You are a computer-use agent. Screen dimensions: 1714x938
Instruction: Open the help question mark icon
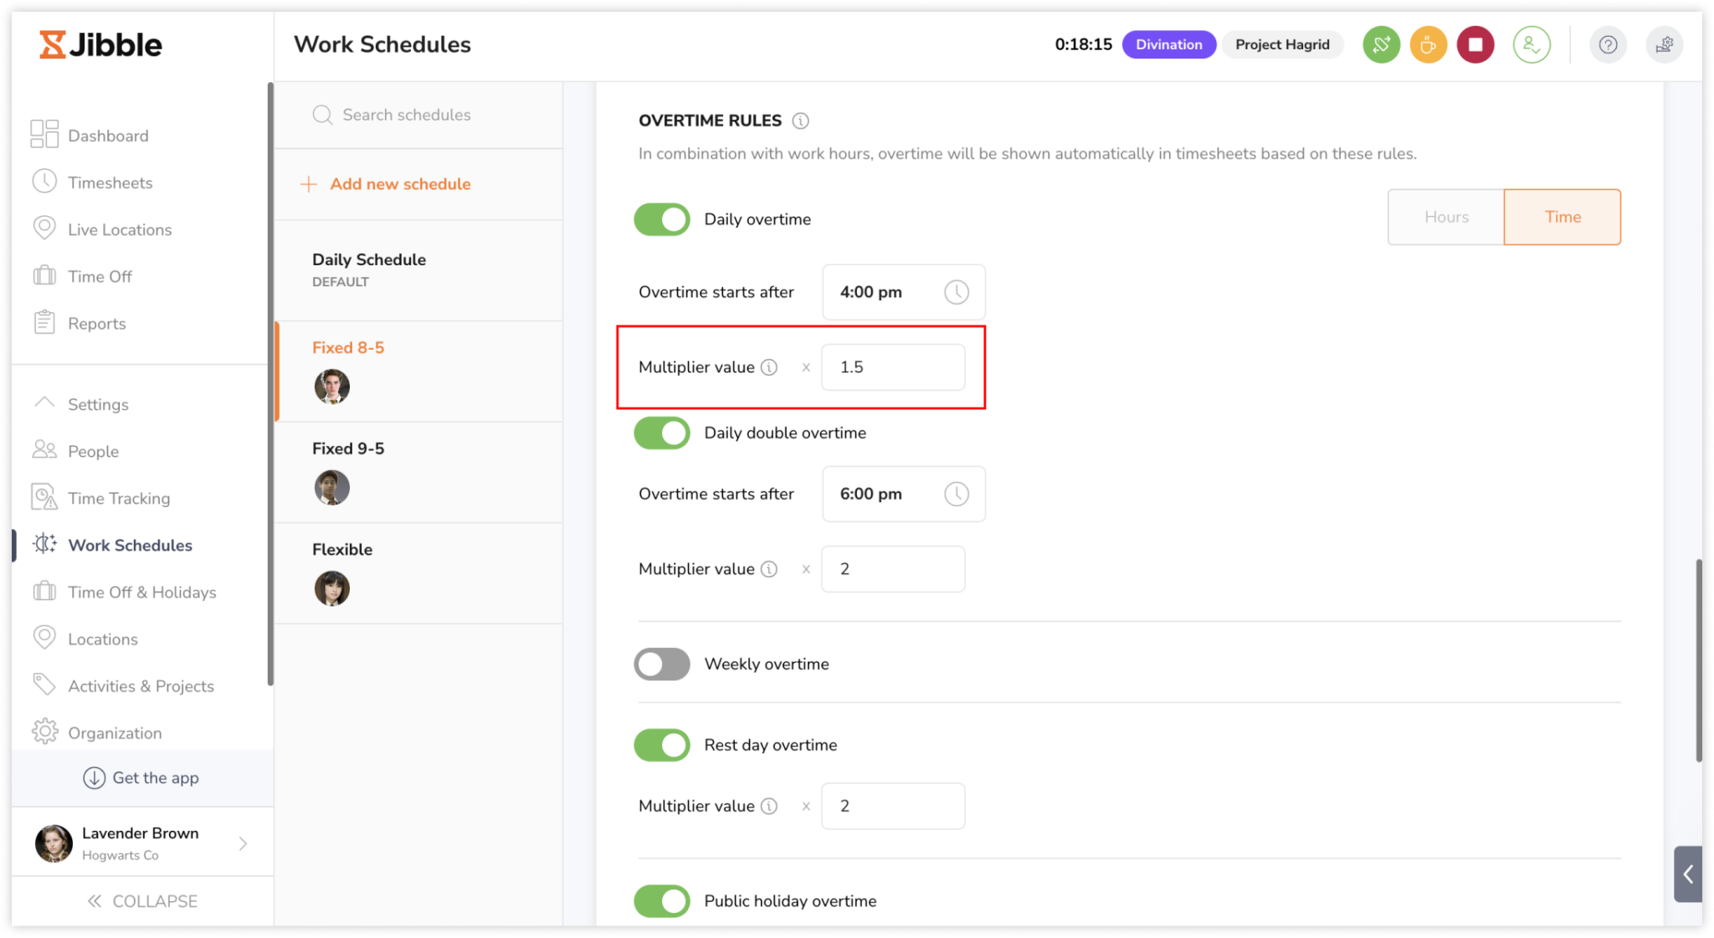[1608, 45]
